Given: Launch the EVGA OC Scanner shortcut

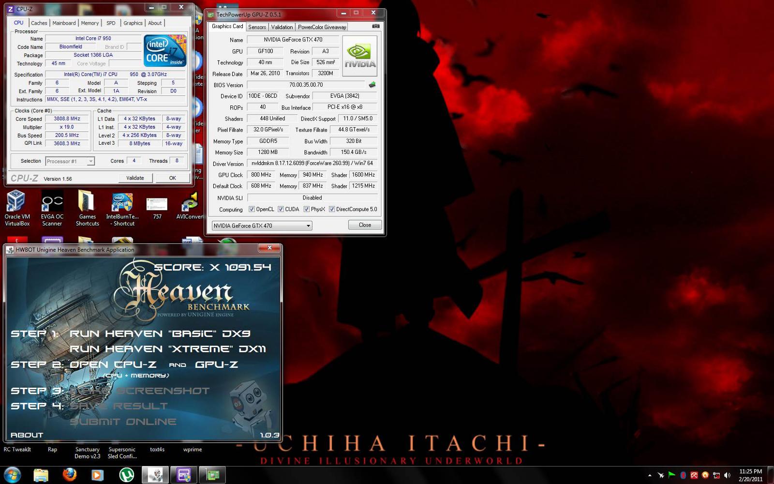Looking at the screenshot, I should 52,208.
